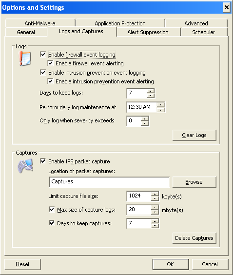Open the Scheduler tab

coord(204,32)
